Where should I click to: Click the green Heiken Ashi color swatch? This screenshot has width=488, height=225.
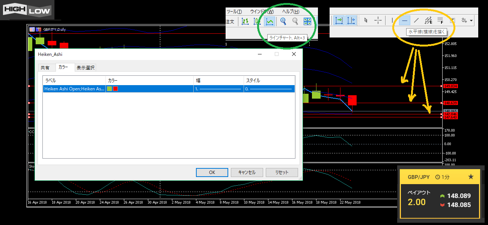110,89
